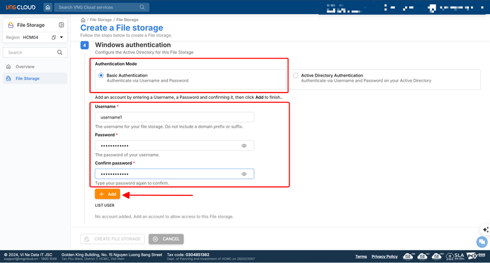Copy the HCM04 region name
The height and width of the screenshot is (263, 490).
[x=54, y=38]
